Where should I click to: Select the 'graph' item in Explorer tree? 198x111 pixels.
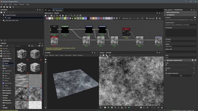(x=24, y=18)
